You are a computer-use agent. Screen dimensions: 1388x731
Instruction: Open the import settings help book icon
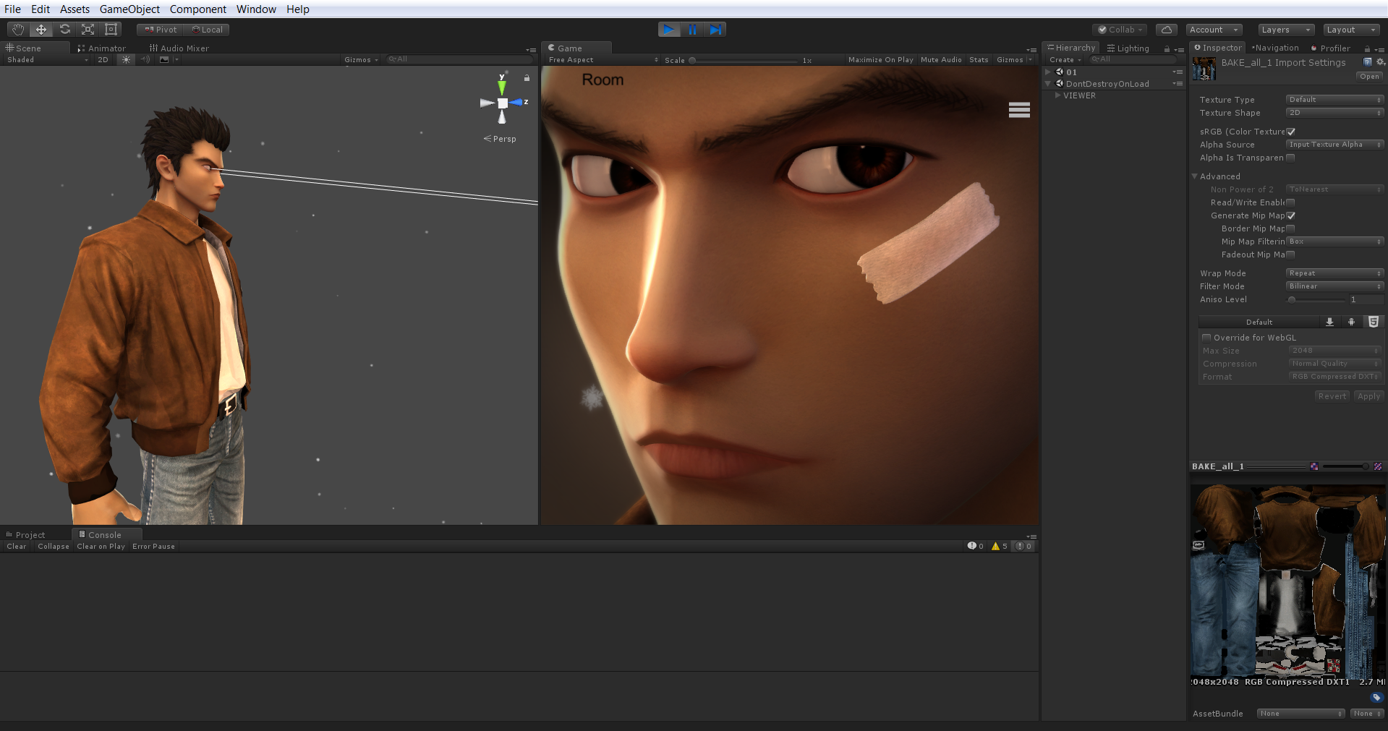point(1367,62)
